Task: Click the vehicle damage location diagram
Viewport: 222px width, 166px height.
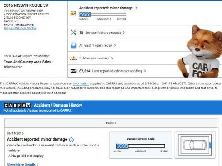Action: tap(195, 145)
